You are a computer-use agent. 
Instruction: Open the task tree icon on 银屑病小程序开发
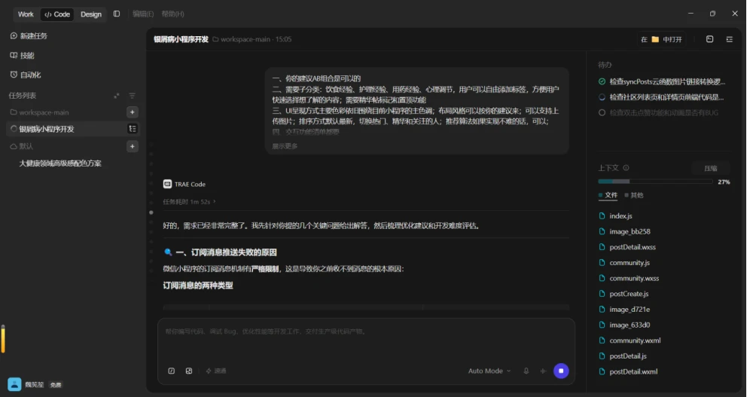[x=133, y=129]
